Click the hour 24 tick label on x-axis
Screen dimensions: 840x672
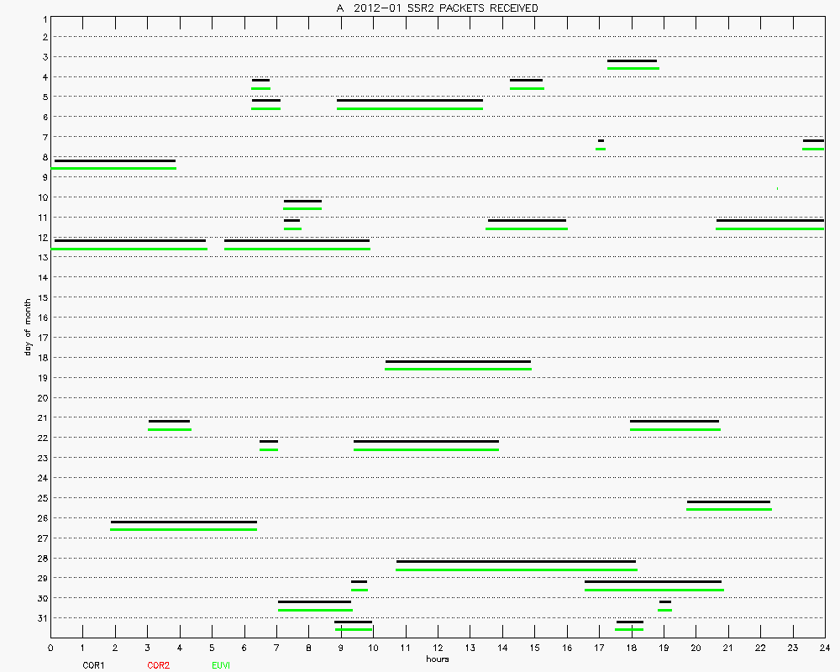coord(825,648)
